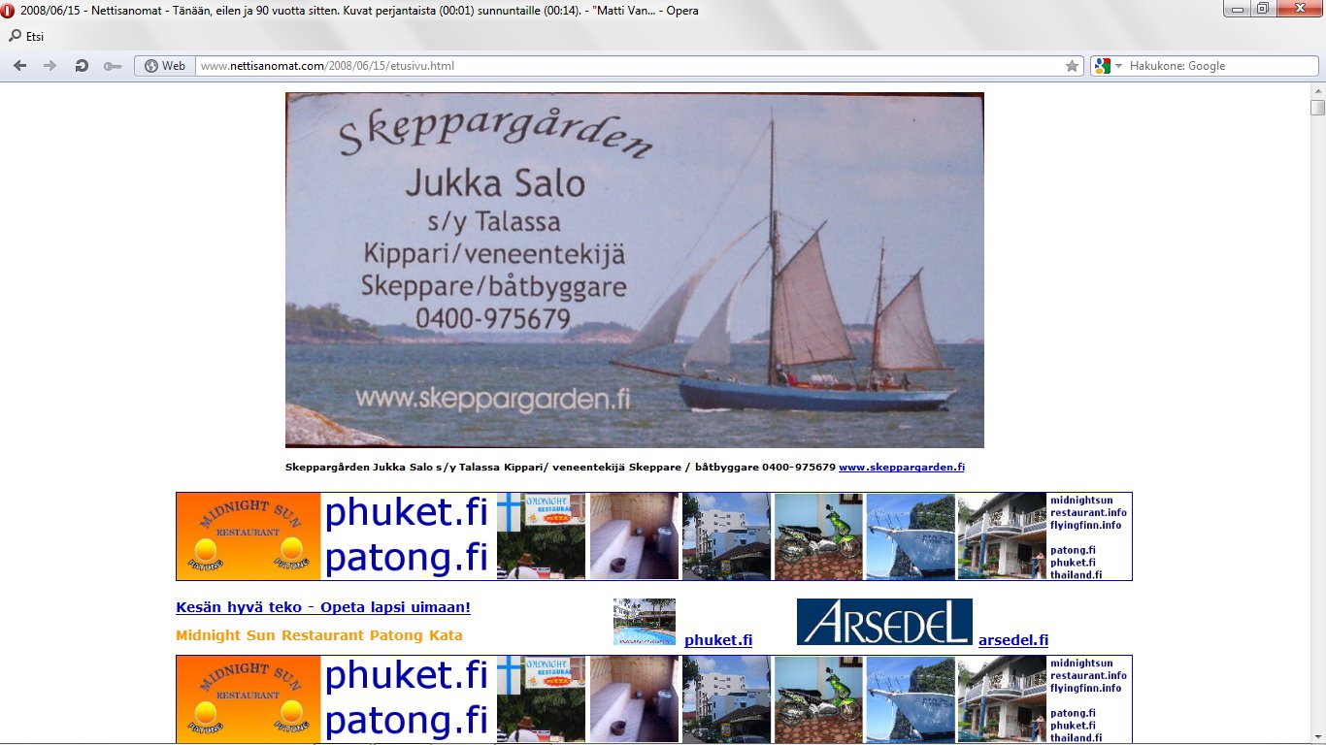Click the scrollbar up arrow
Screen dimensions: 1326x745
[1317, 90]
